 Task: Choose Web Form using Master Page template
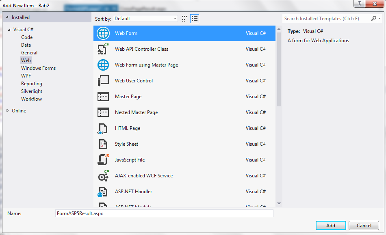184,65
